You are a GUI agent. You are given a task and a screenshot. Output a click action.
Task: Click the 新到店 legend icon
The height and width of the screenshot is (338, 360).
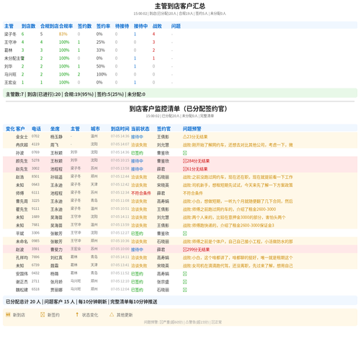pyautogui.click(x=8, y=314)
